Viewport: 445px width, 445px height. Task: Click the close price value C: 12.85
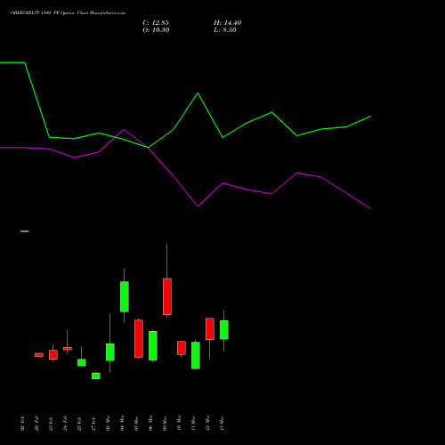click(x=156, y=23)
